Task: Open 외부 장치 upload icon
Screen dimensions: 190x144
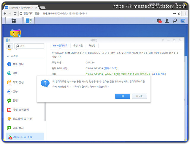Action: point(9,128)
